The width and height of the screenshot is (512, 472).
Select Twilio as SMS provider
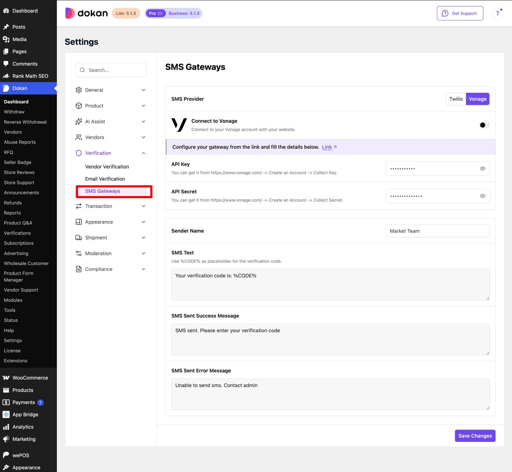[456, 99]
